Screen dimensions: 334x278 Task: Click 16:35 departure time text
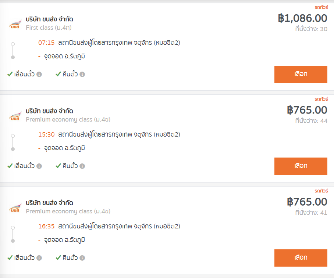(x=46, y=226)
